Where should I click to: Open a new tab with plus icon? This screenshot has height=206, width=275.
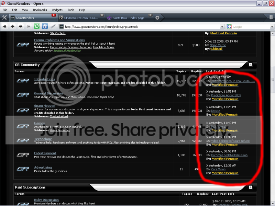(x=157, y=18)
